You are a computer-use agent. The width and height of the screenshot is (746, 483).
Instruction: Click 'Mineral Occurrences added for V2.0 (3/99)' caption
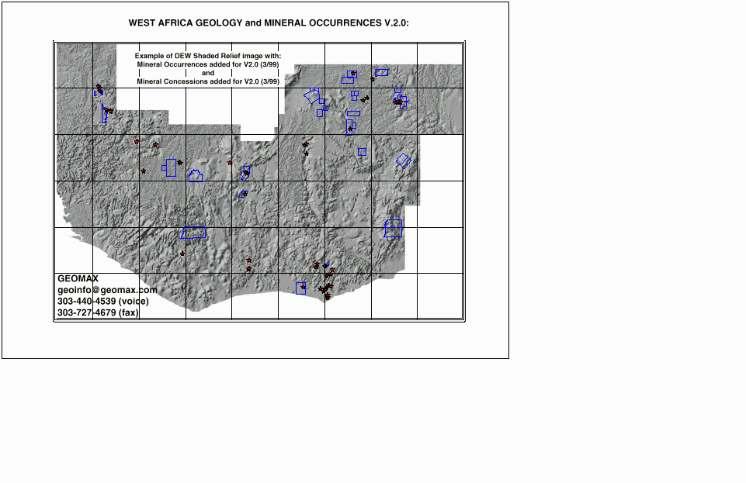click(208, 64)
